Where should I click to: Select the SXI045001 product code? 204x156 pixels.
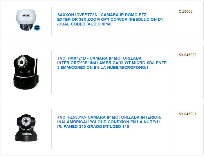187,114
